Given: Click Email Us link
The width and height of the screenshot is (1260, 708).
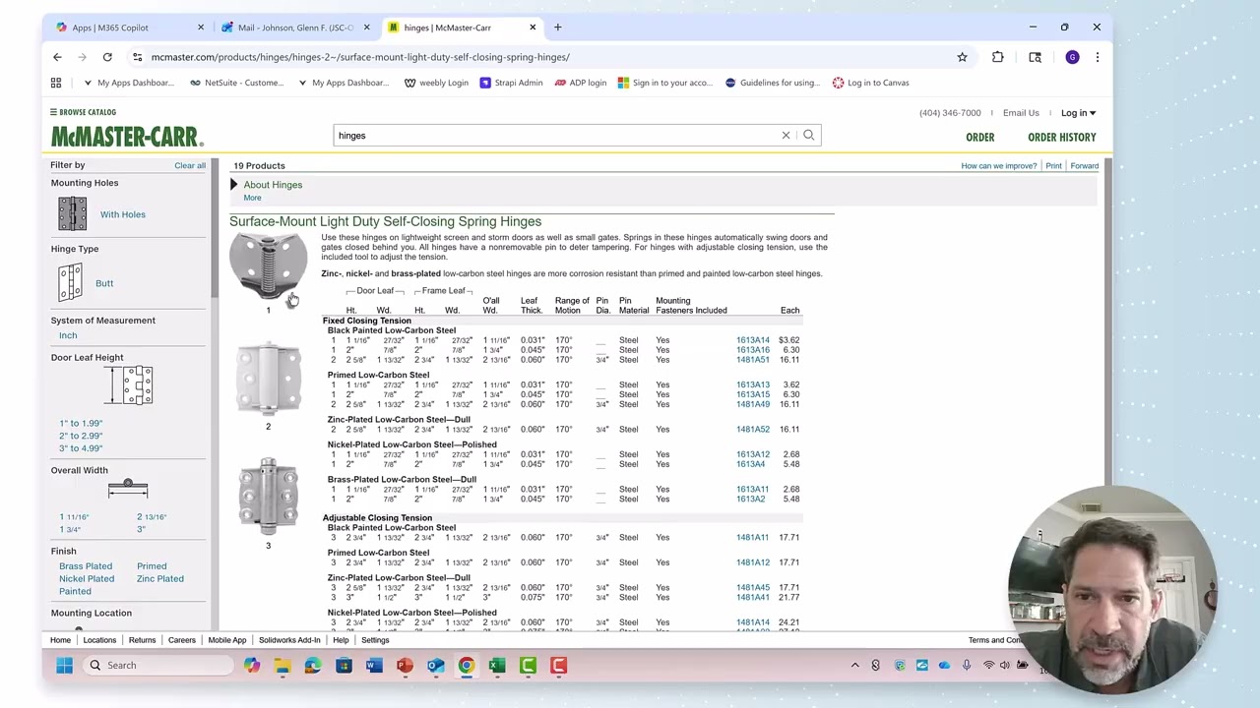Looking at the screenshot, I should (1021, 113).
